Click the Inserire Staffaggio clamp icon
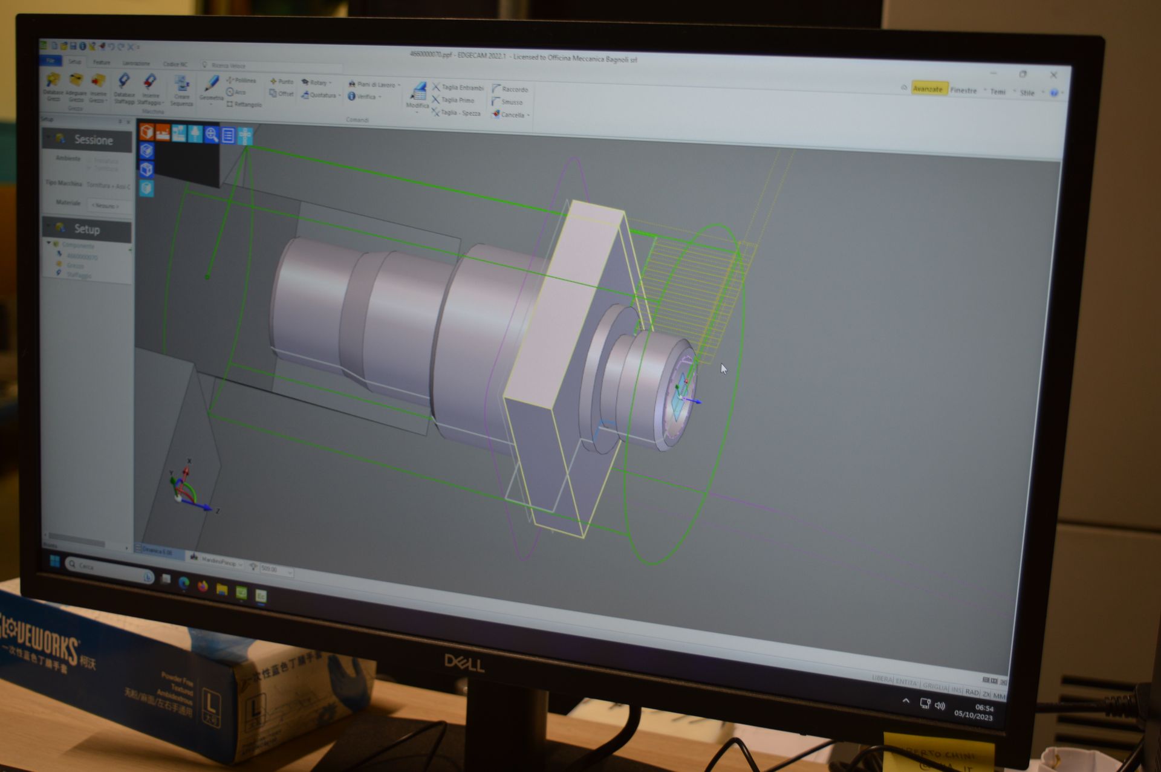The image size is (1161, 772). tap(150, 82)
